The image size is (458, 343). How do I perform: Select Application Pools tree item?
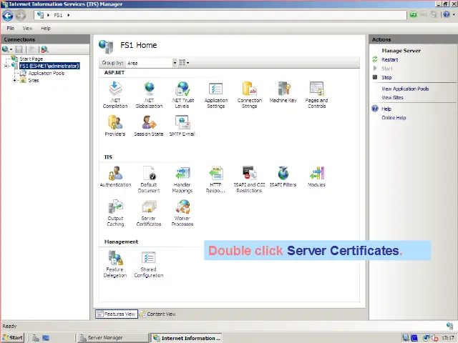pos(46,73)
